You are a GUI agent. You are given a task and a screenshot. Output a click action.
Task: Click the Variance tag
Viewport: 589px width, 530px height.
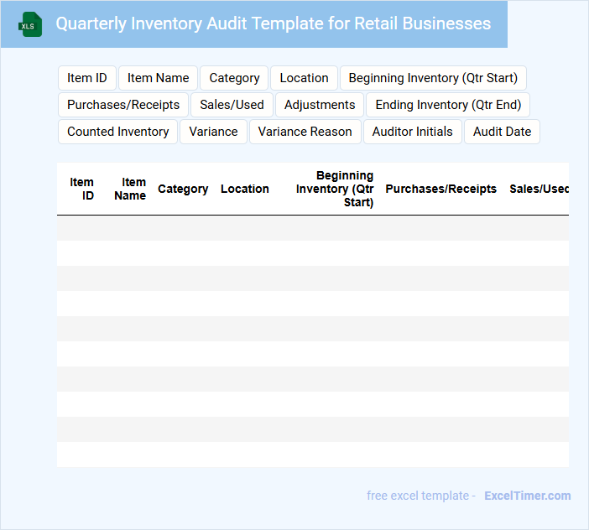click(213, 132)
